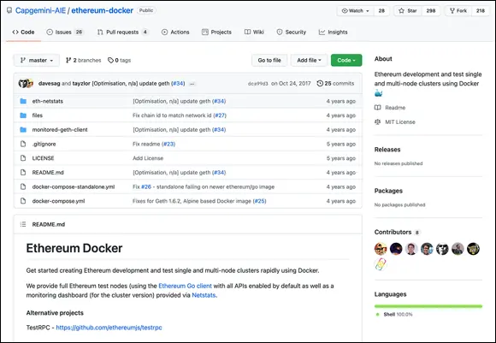The height and width of the screenshot is (343, 496).
Task: Open README table of contents list icon
Action: [x=23, y=224]
